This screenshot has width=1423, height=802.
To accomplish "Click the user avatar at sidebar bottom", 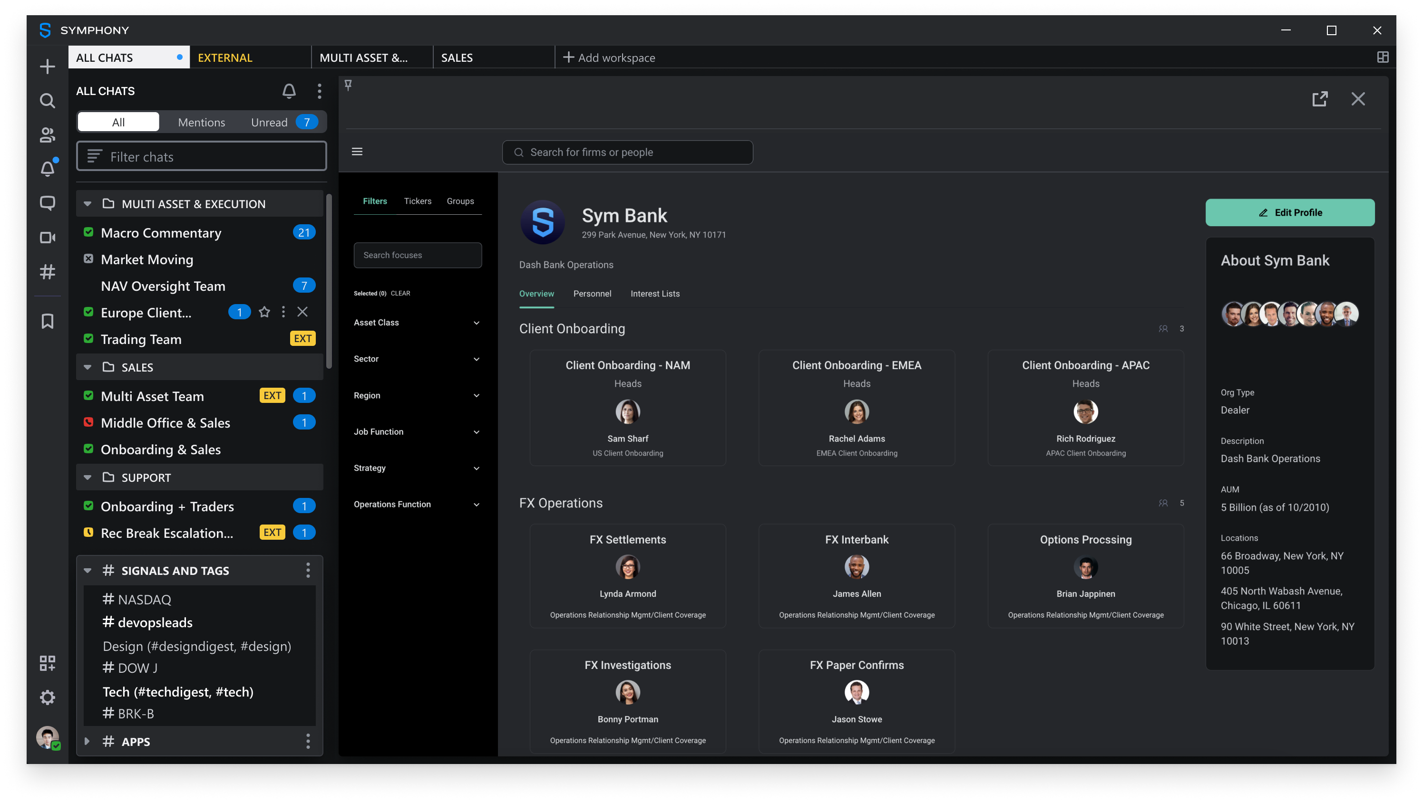I will tap(48, 737).
